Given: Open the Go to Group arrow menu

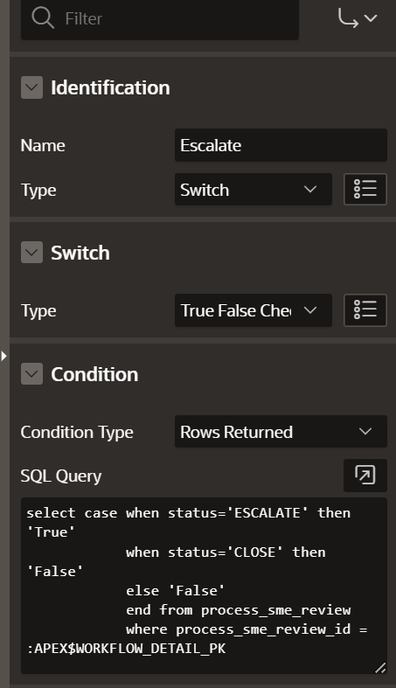Looking at the screenshot, I should 358,18.
